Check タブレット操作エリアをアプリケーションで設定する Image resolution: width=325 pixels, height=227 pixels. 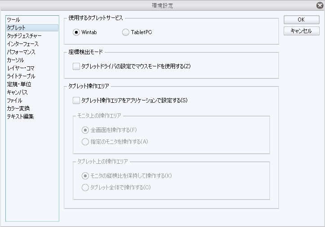pyautogui.click(x=76, y=100)
